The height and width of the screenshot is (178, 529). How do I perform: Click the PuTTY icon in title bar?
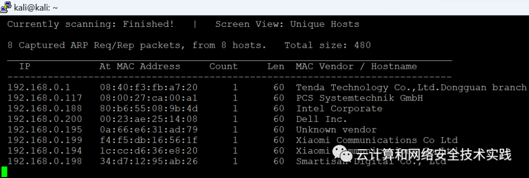click(x=6, y=7)
